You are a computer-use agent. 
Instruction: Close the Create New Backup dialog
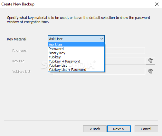pyautogui.click(x=157, y=4)
